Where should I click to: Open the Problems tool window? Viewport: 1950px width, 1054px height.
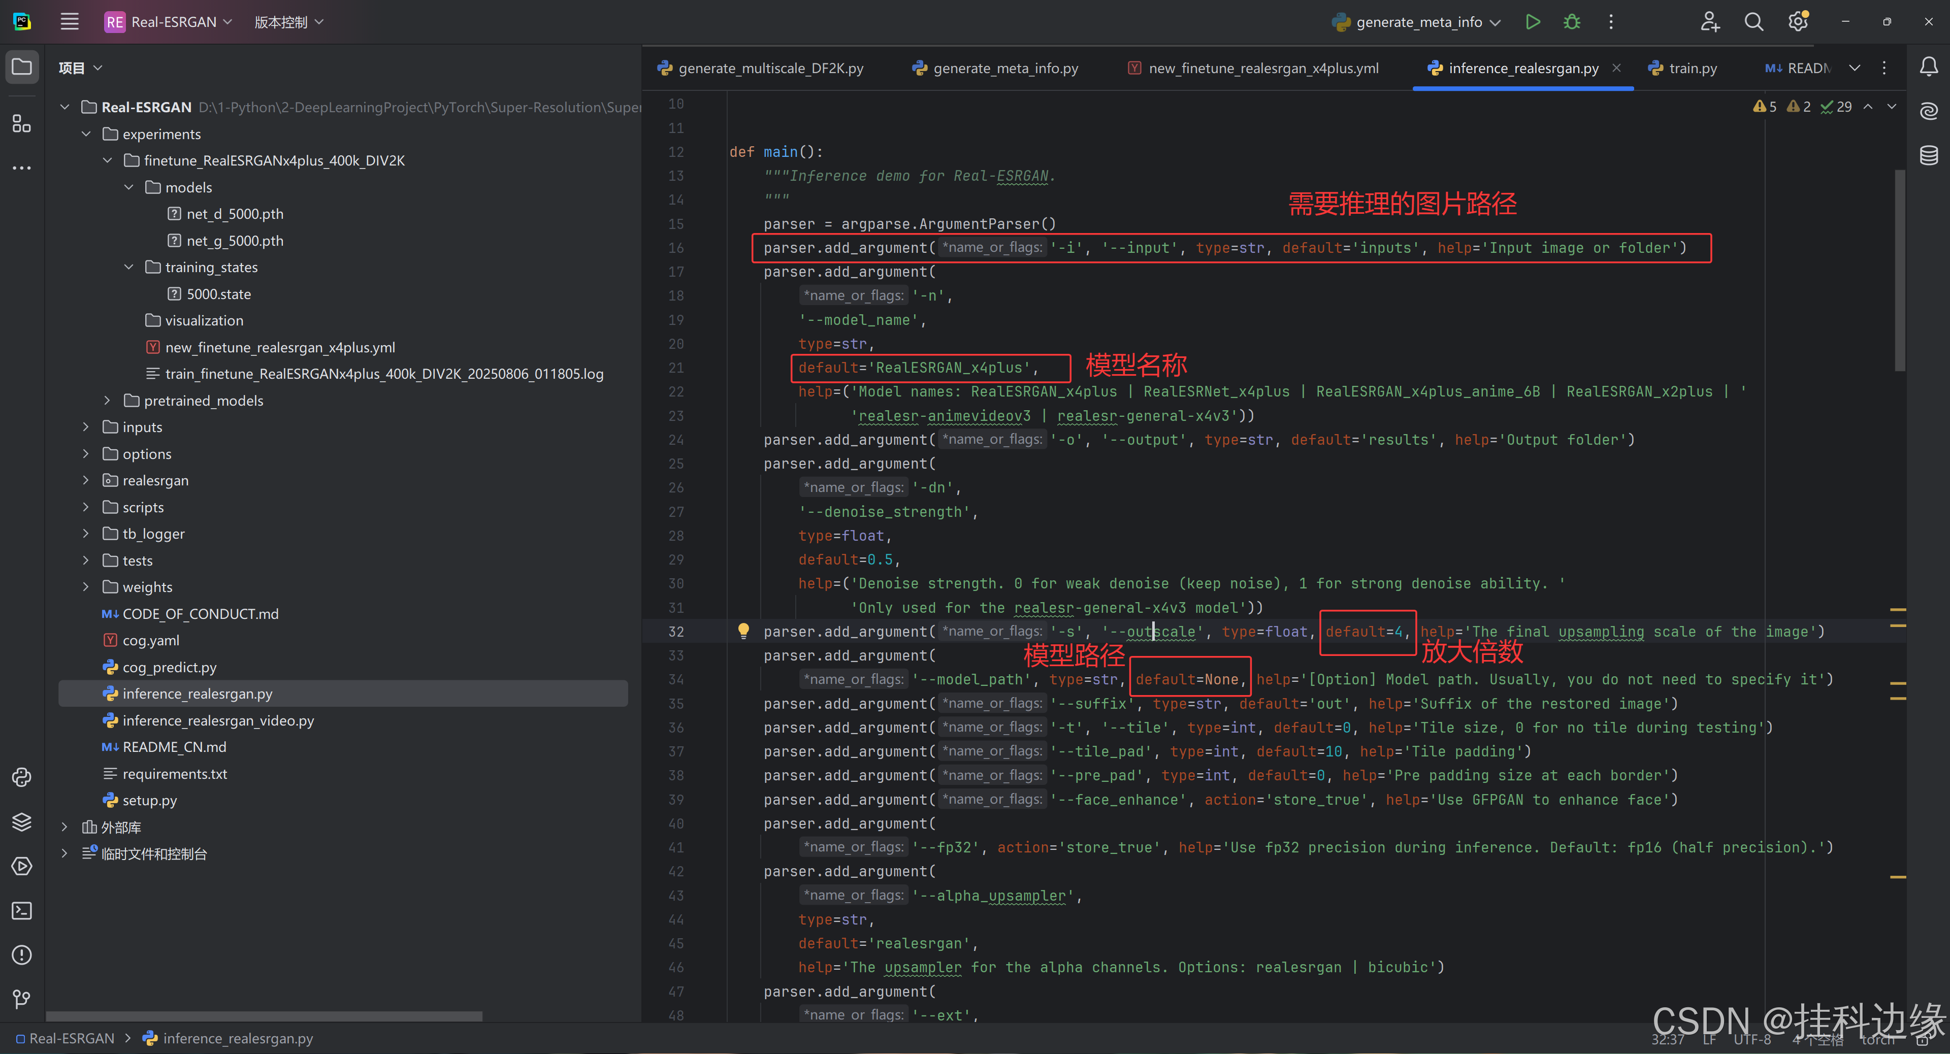(x=22, y=955)
